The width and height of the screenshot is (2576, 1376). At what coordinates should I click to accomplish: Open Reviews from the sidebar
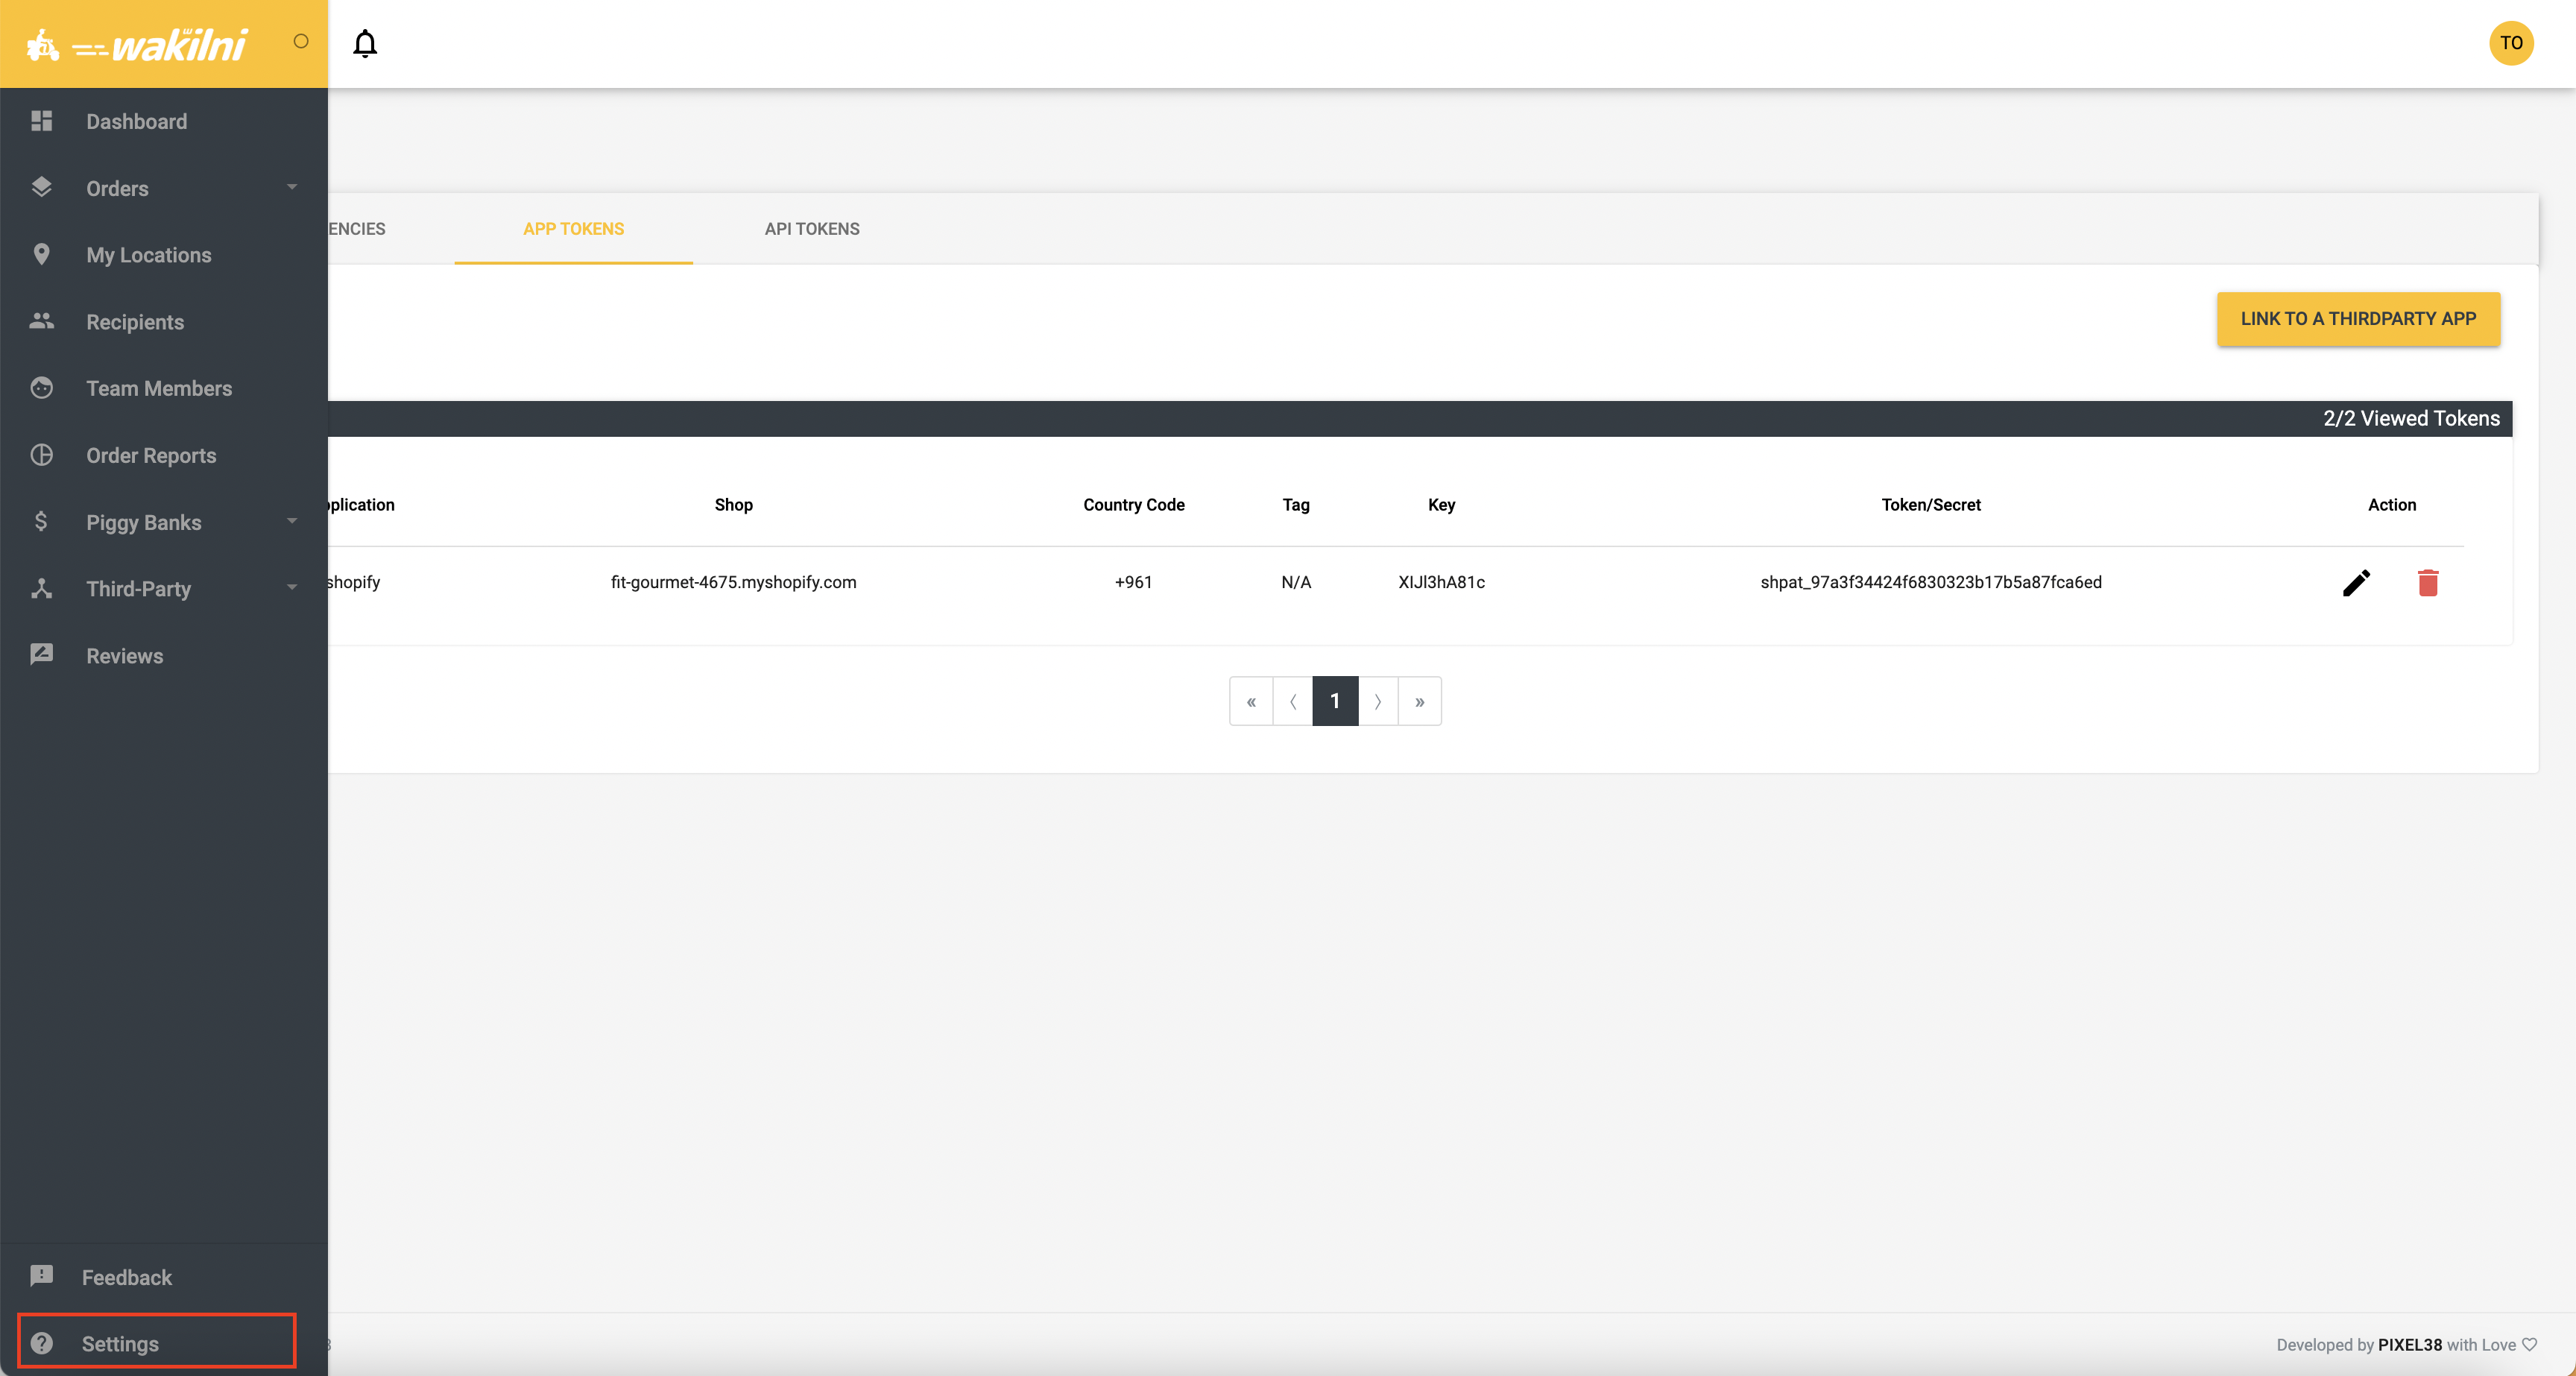coord(124,656)
